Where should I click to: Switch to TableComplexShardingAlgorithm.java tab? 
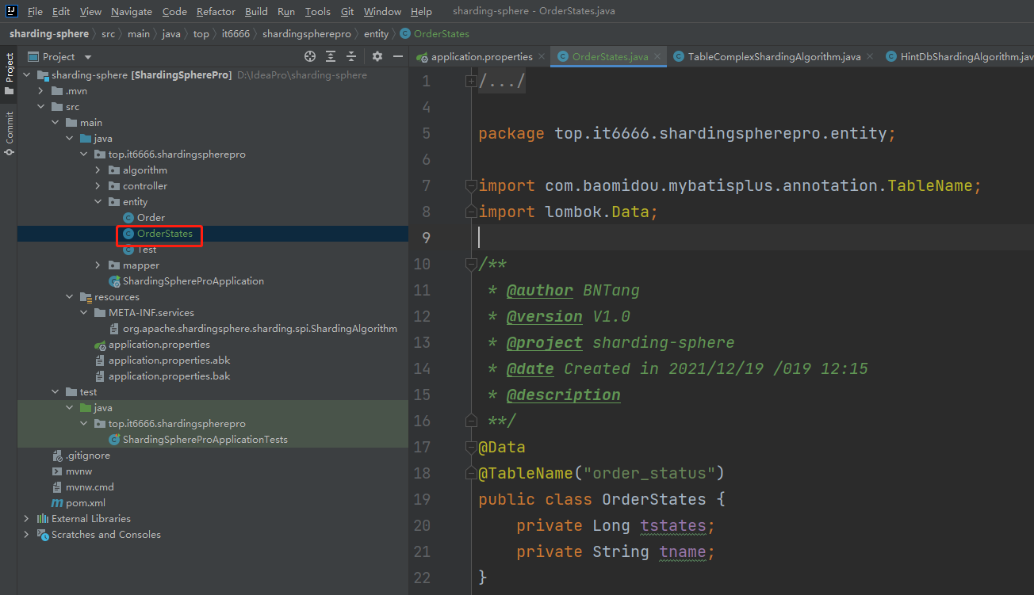(774, 56)
